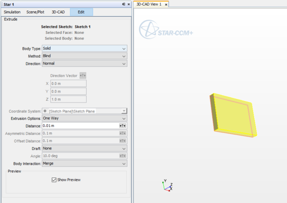
Task: Close the Star 1 panel
Action: [129, 4]
